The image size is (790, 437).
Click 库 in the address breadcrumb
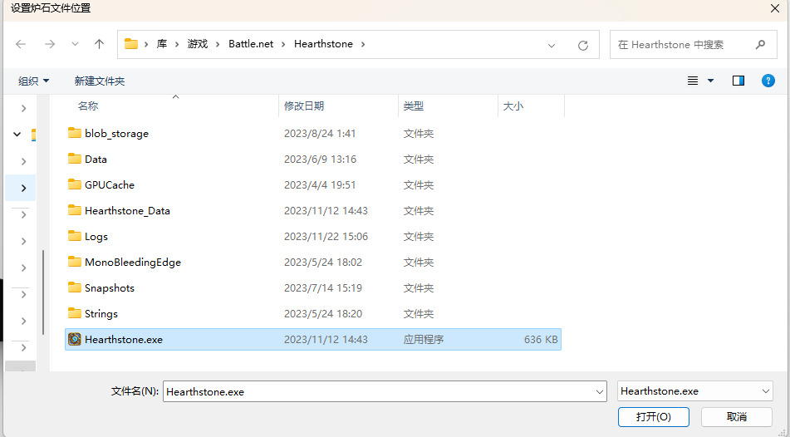tap(161, 44)
